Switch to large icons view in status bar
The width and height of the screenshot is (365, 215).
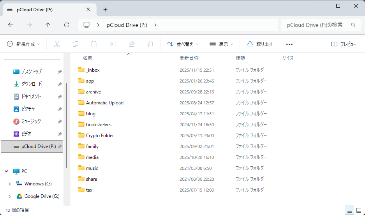(x=359, y=210)
